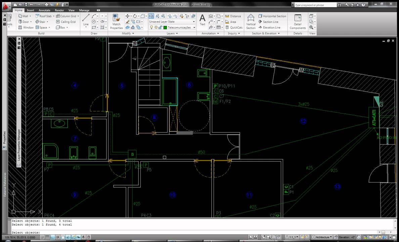Select the Line draw tool
The height and width of the screenshot is (242, 399).
[86, 21]
